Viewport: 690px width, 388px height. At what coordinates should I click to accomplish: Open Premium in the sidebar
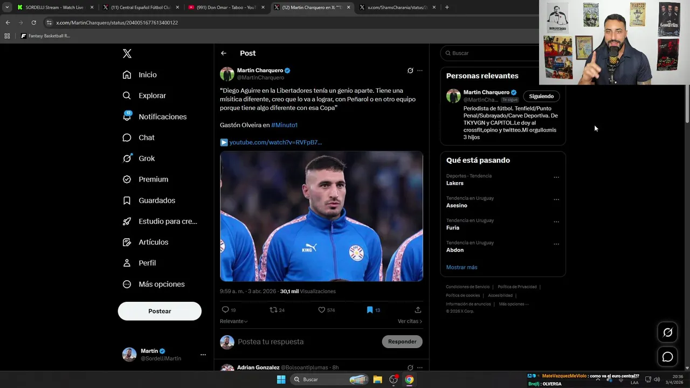pyautogui.click(x=145, y=179)
